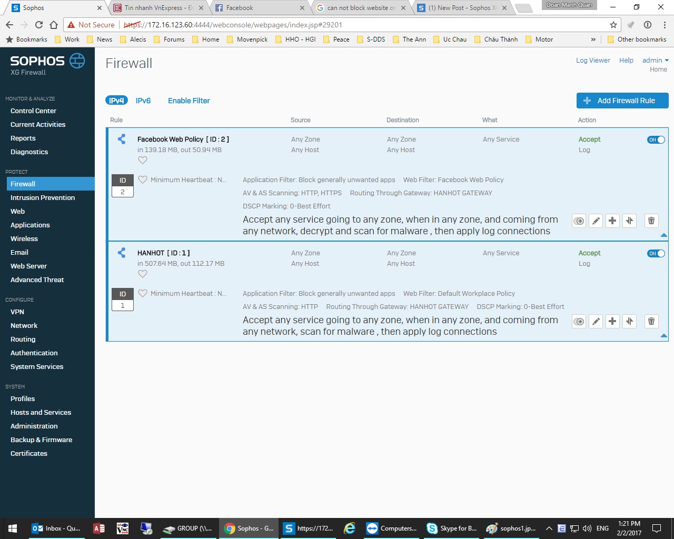Open the Chrome three-dot menu
Viewport: 674px width, 539px height.
point(665,25)
